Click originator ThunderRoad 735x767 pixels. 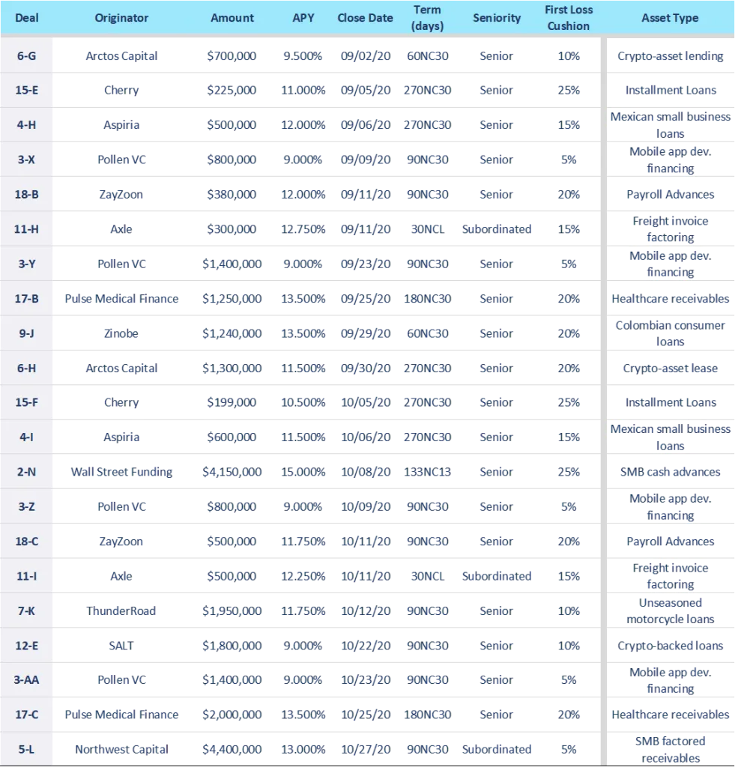pos(121,611)
